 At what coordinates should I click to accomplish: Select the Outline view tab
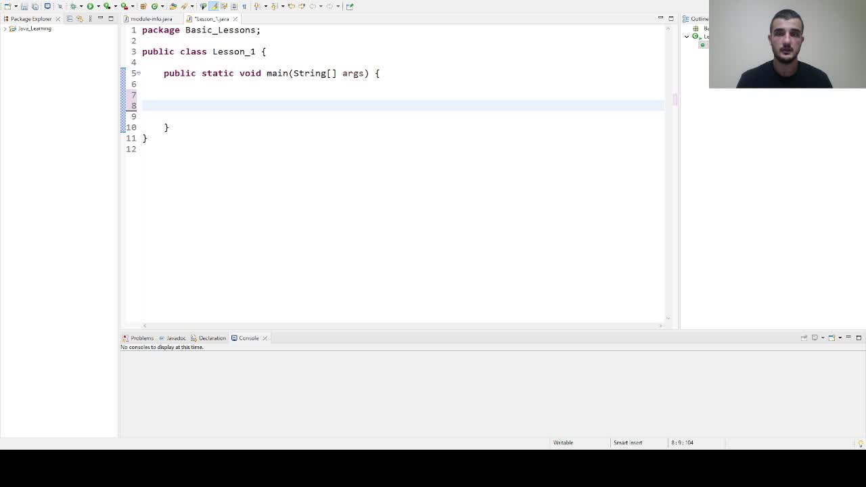[x=696, y=19]
